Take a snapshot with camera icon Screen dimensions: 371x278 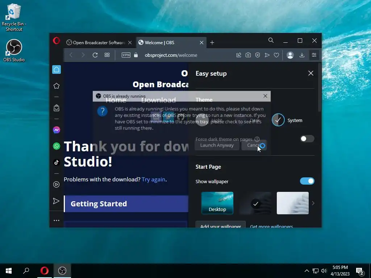[248, 55]
